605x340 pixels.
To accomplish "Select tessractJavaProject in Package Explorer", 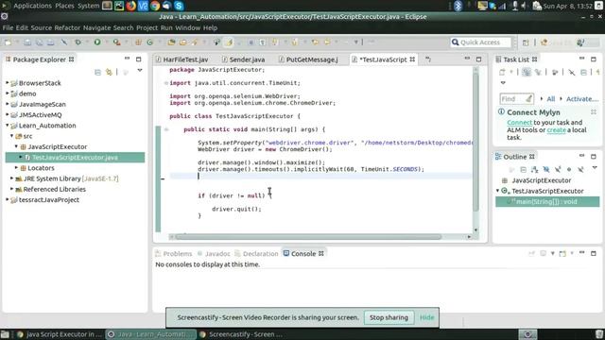I will [48, 199].
